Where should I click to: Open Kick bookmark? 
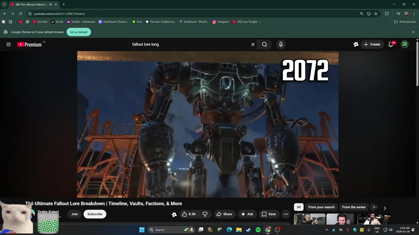137,22
